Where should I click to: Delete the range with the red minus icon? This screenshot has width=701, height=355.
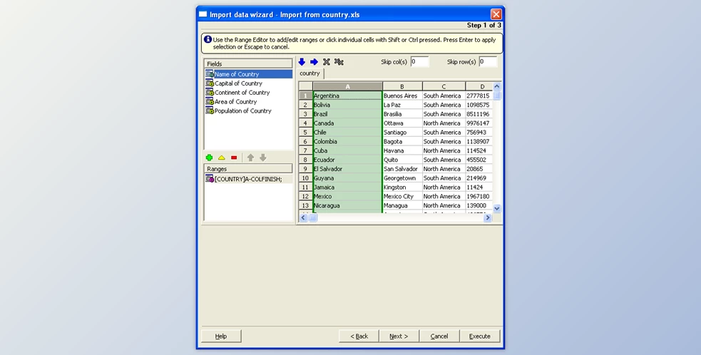tap(234, 158)
